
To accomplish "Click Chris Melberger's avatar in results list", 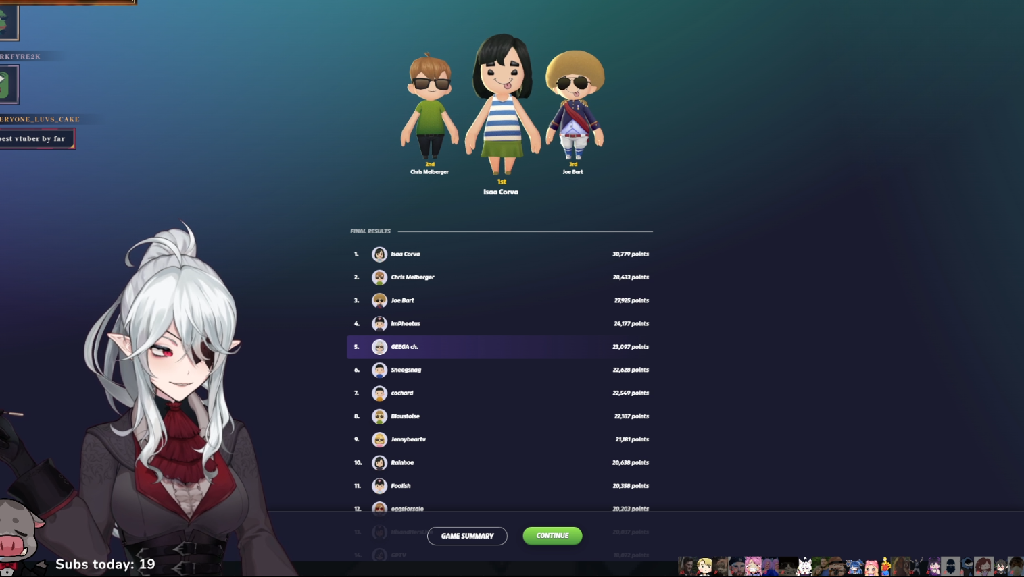I will click(x=379, y=277).
